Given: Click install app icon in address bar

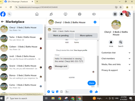Looking at the screenshot, I should click(116, 7).
